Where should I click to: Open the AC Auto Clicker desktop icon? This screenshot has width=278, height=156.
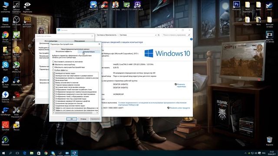pos(5,82)
